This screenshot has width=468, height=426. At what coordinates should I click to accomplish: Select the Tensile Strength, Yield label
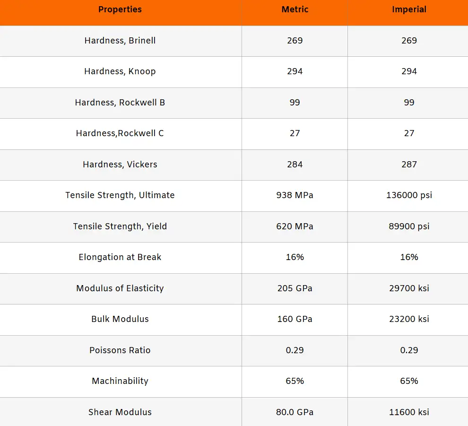120,226
